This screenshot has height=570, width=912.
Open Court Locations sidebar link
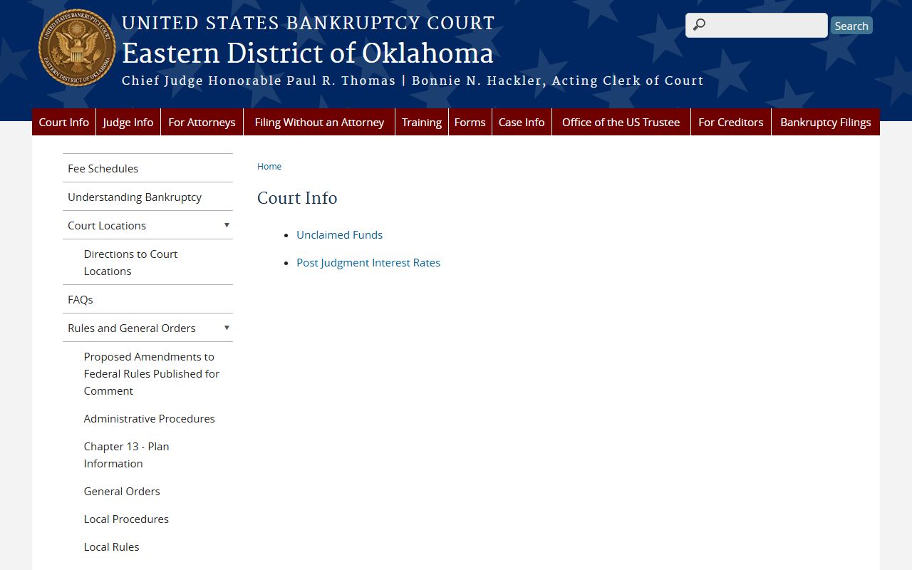tap(107, 225)
